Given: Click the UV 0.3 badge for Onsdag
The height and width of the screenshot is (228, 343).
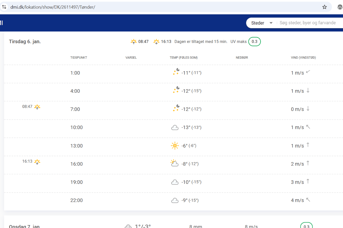Looking at the screenshot, I should (x=306, y=226).
